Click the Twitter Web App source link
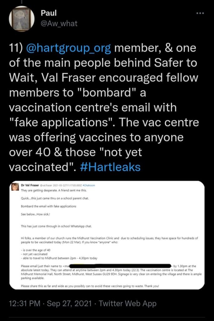This screenshot has width=214, height=321. [x=128, y=303]
